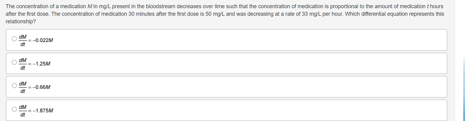Click the answer card containing −1.875M
The height and width of the screenshot is (121, 465).
click(x=227, y=110)
